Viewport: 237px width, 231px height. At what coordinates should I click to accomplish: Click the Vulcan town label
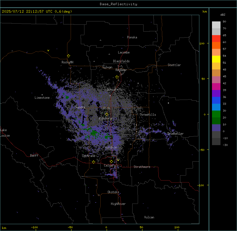(149, 217)
